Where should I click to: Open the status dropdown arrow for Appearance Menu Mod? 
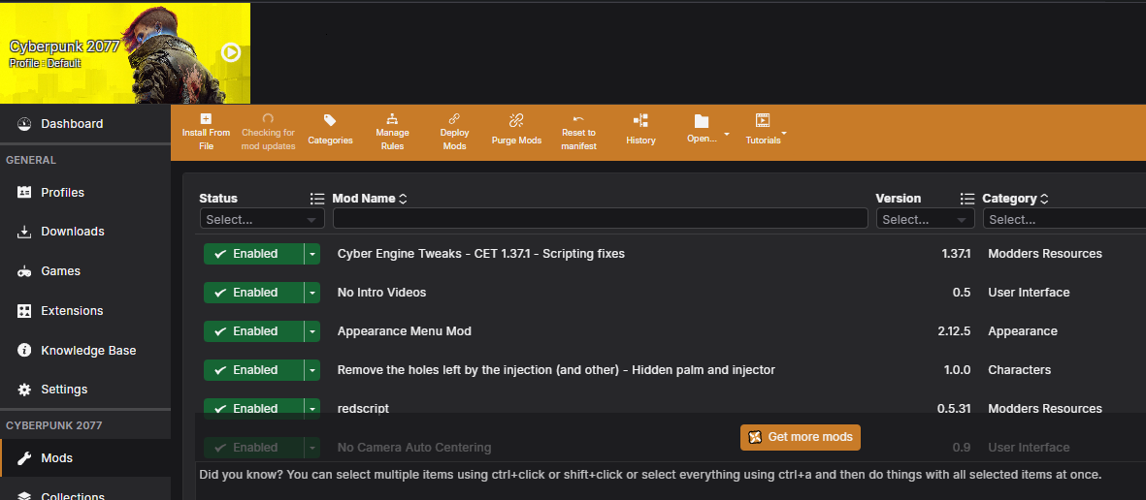pyautogui.click(x=312, y=331)
